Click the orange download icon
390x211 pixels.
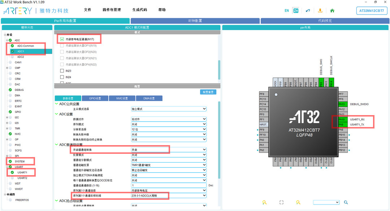[320, 10]
